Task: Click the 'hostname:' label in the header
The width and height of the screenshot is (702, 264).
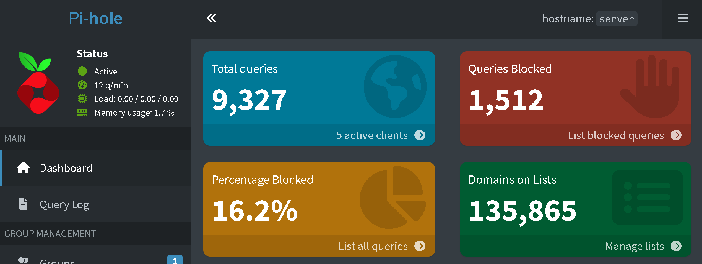Action: [x=568, y=18]
